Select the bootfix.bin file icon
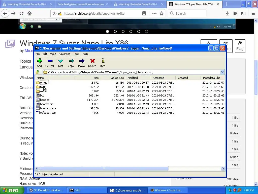Viewport: 258px width, 194px height. [x=38, y=104]
